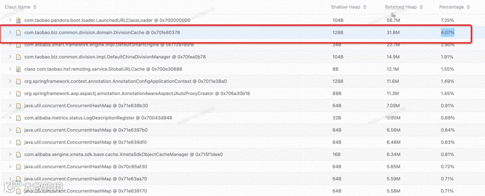Click the sort arrows beside Retained Heap

click(x=421, y=7)
